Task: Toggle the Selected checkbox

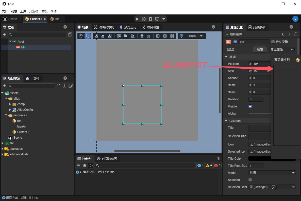Action: pyautogui.click(x=250, y=180)
